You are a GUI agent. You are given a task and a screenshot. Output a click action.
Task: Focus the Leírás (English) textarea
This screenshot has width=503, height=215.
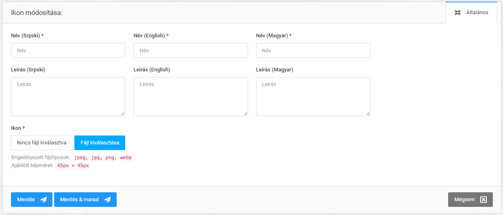pyautogui.click(x=190, y=97)
